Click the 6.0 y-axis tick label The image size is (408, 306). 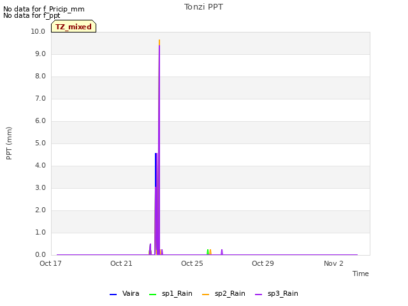pyautogui.click(x=40, y=120)
